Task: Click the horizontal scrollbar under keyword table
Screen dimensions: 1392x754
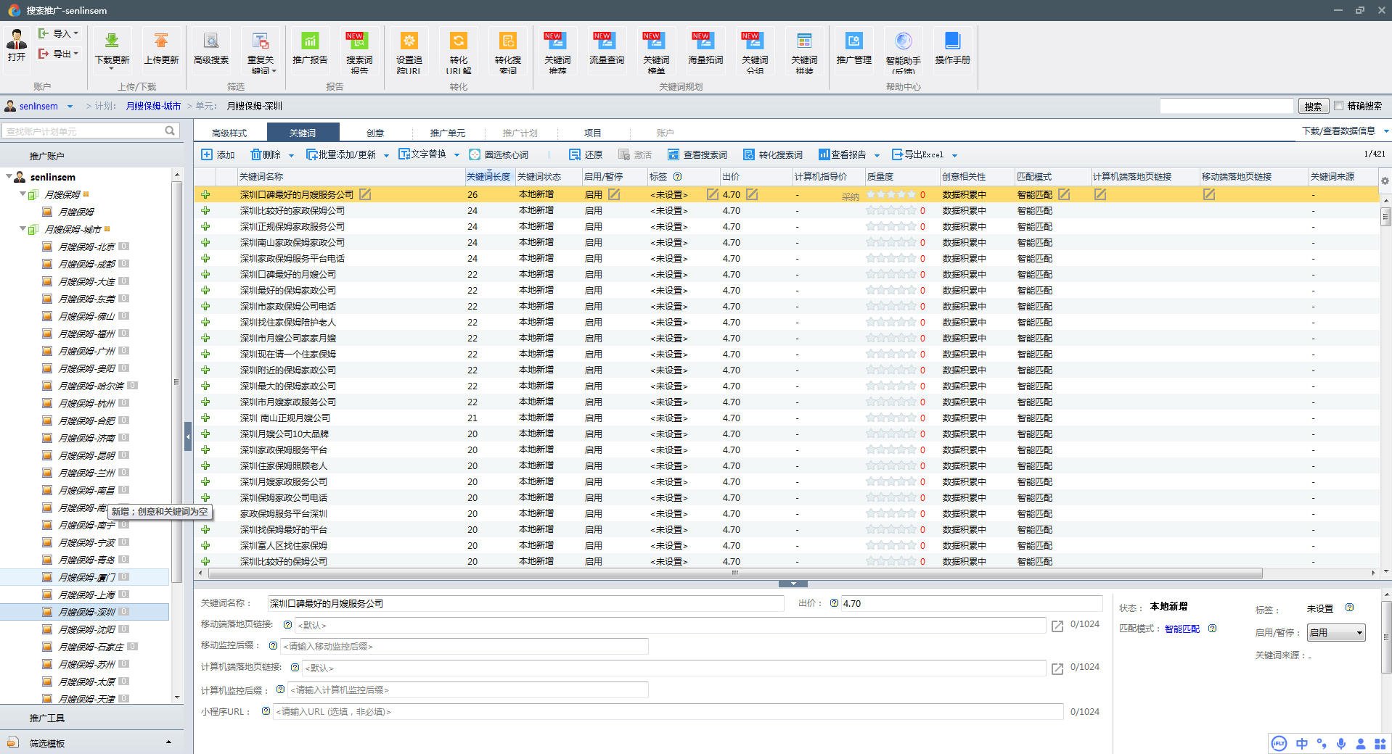Action: coord(734,573)
